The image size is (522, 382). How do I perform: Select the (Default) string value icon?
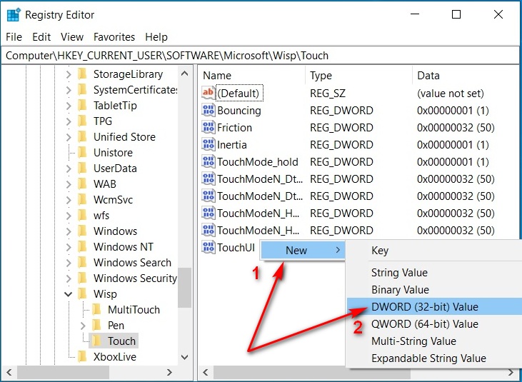pos(209,93)
